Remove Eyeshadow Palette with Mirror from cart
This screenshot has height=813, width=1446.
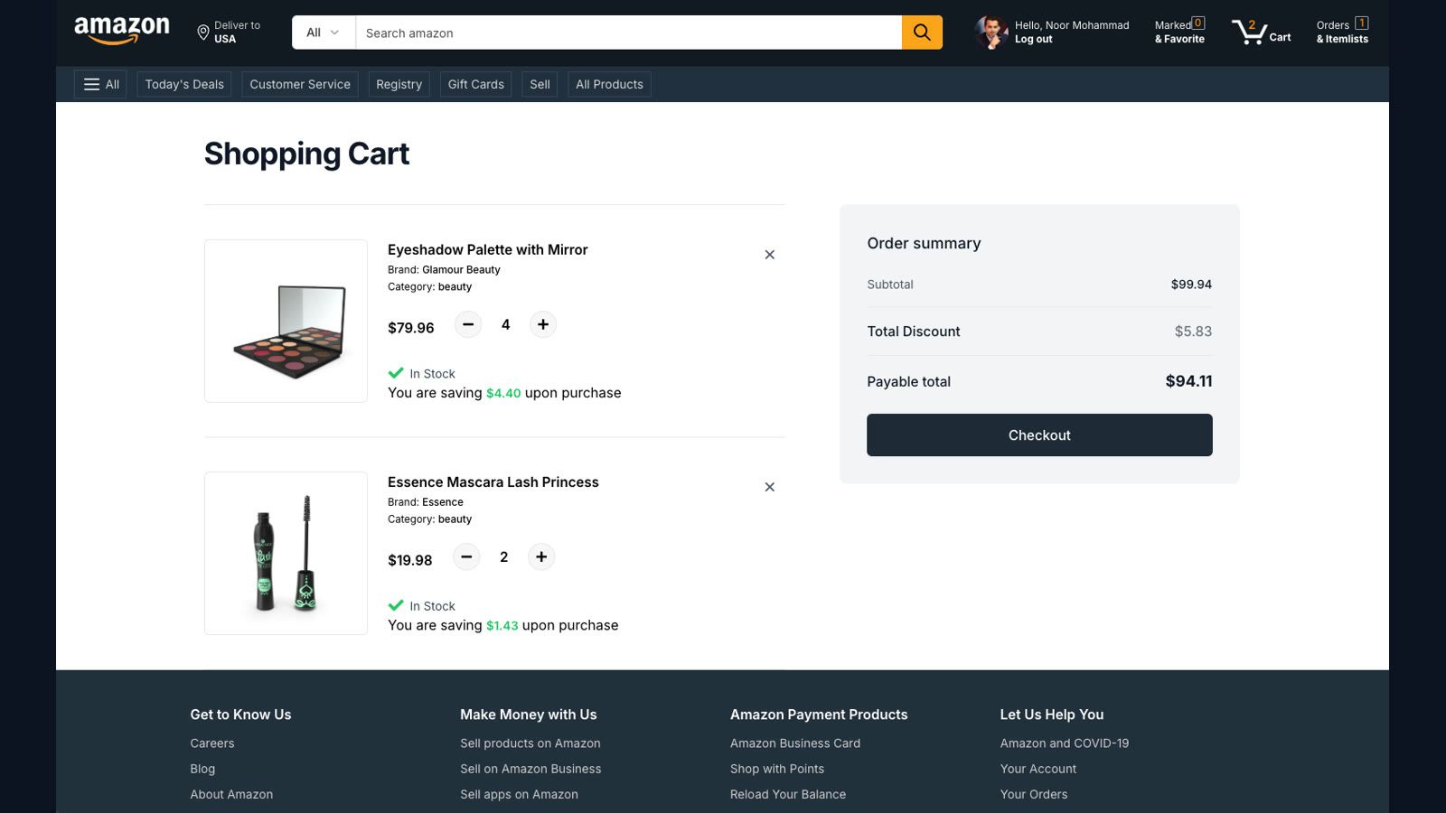[x=770, y=255]
